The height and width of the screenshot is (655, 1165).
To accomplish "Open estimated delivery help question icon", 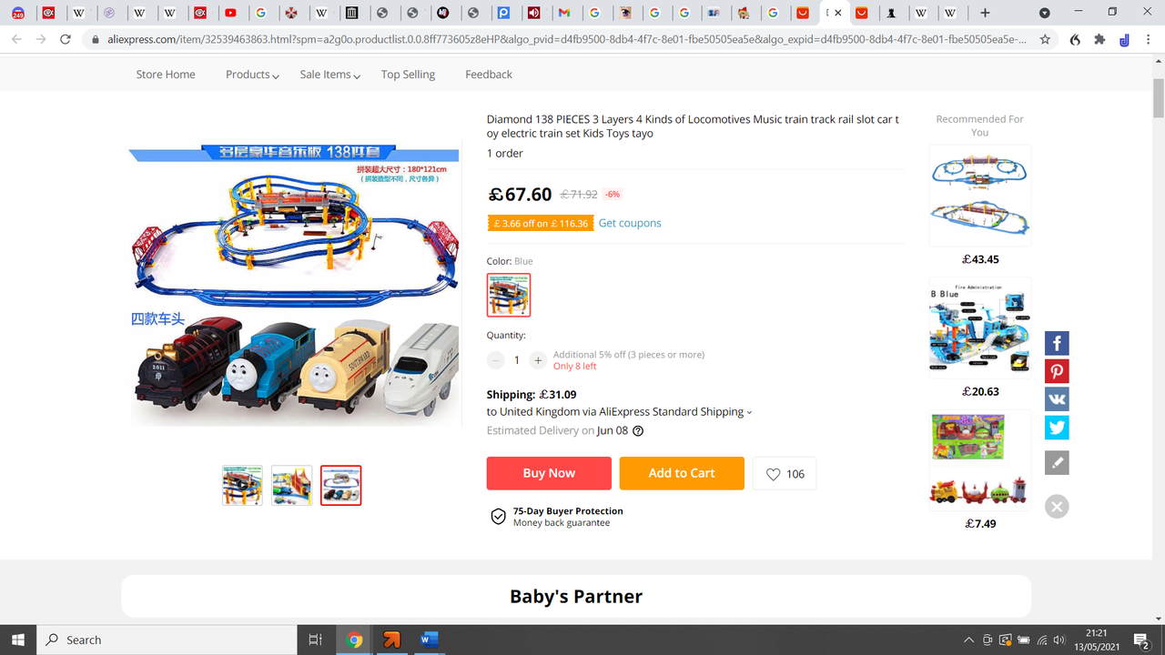I will click(x=638, y=431).
